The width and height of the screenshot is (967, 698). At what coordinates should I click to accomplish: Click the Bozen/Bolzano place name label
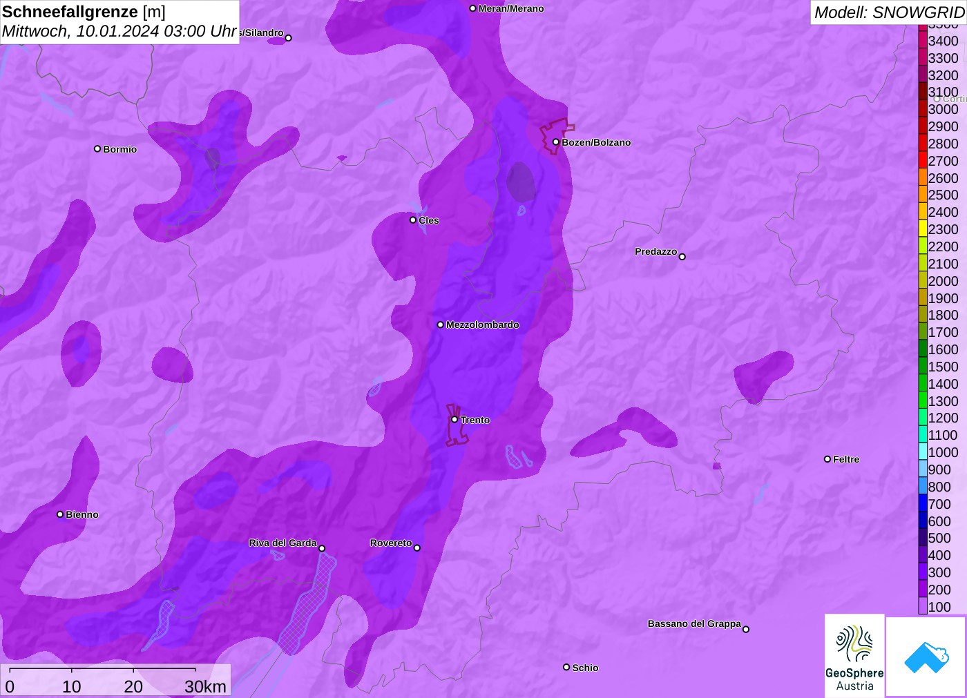coord(596,142)
